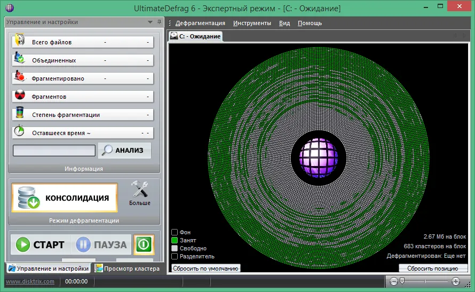This screenshot has height=292, width=475.
Task: Click the Оставшееся время stopwatch icon
Action: click(19, 131)
